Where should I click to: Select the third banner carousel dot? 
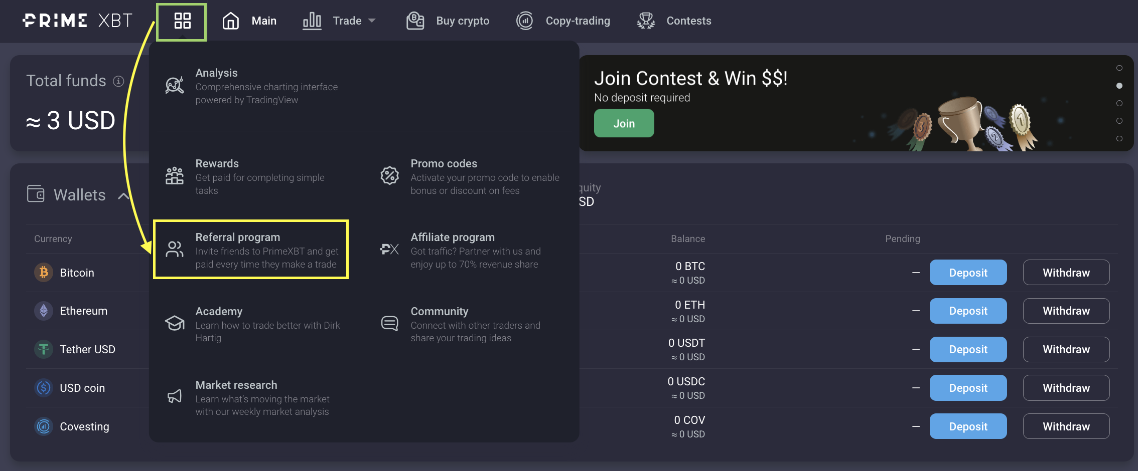[1119, 103]
